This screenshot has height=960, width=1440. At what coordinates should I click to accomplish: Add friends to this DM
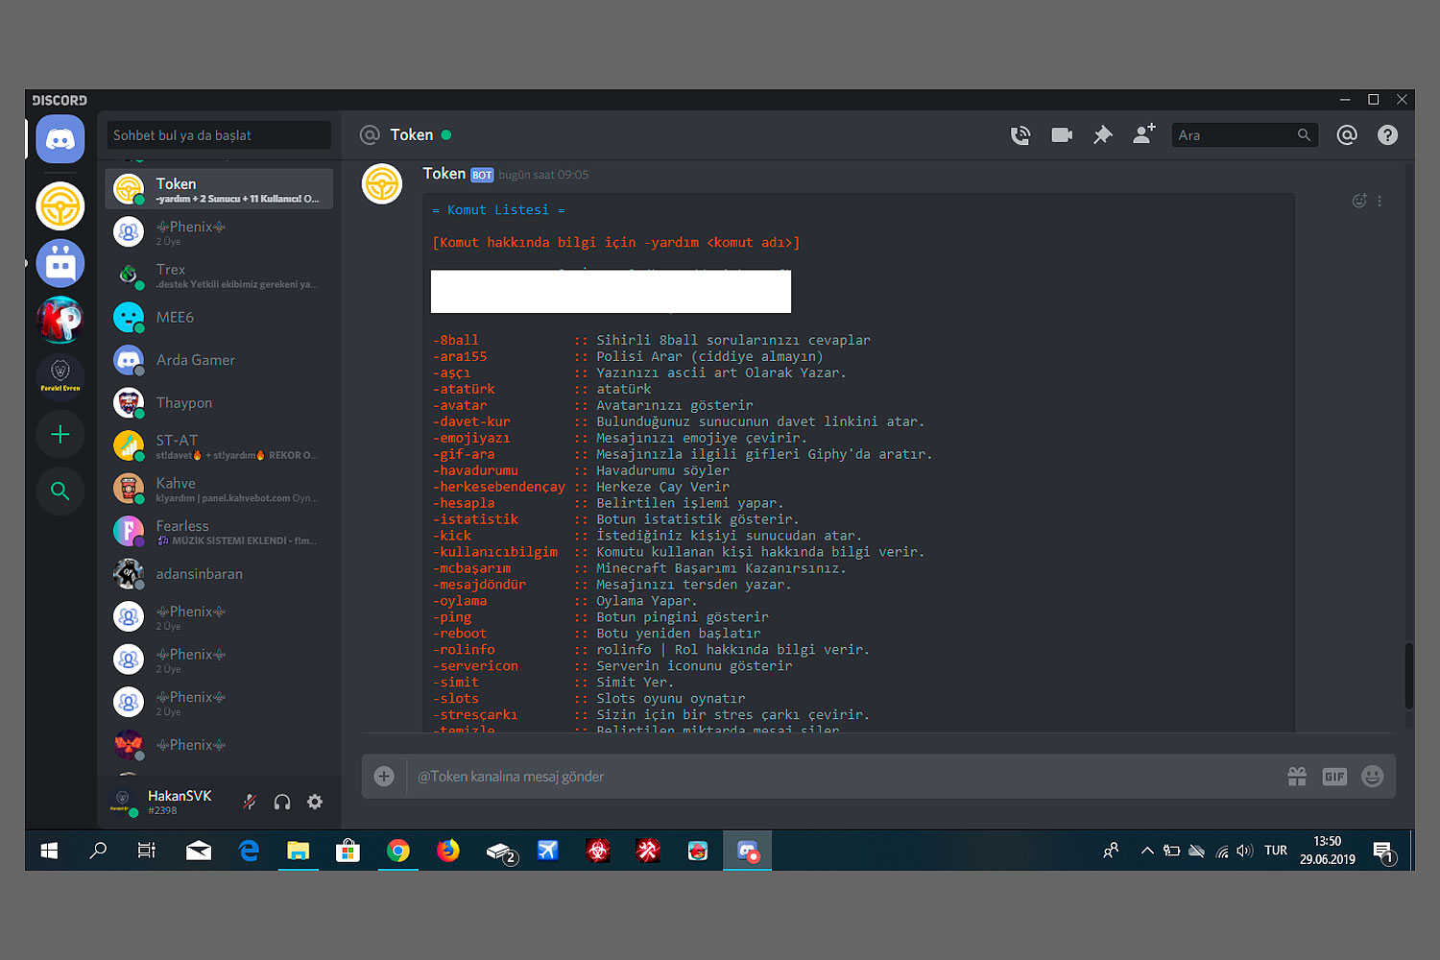point(1143,134)
